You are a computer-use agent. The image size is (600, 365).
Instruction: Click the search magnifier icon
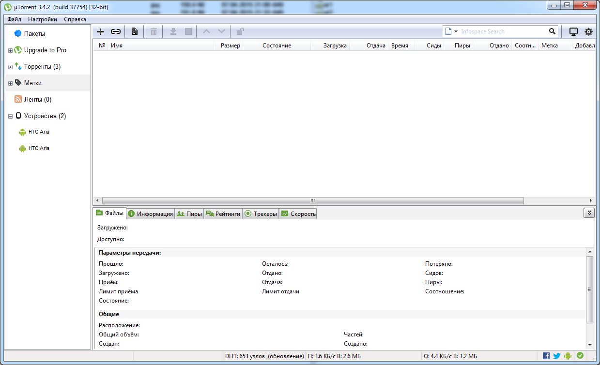click(x=553, y=31)
